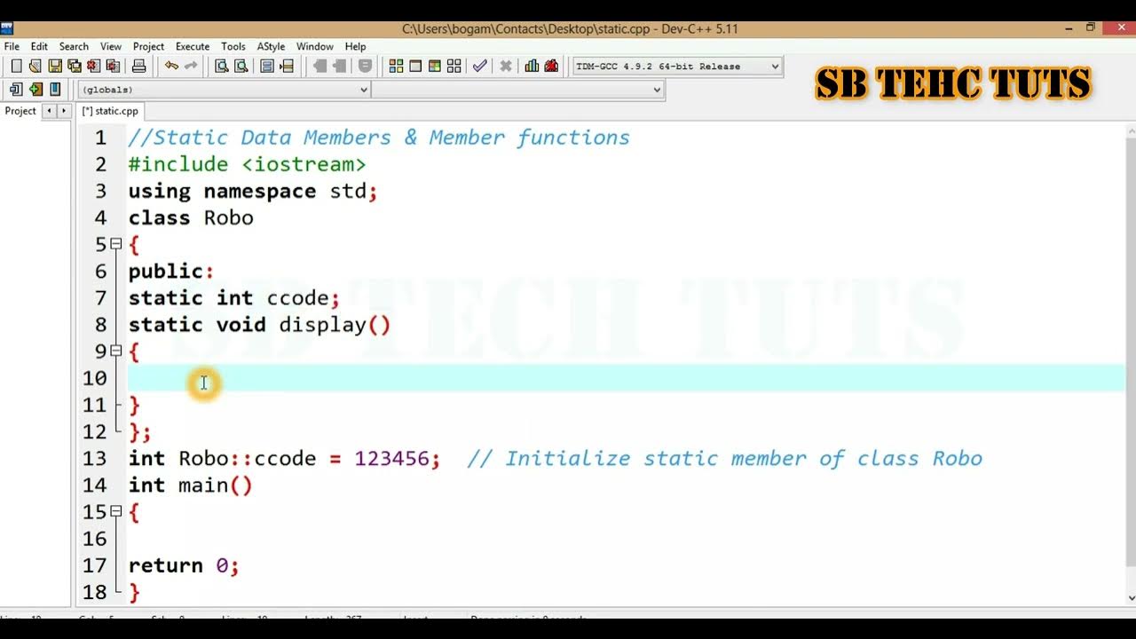
Task: Open the Edit menu
Action: (x=39, y=46)
